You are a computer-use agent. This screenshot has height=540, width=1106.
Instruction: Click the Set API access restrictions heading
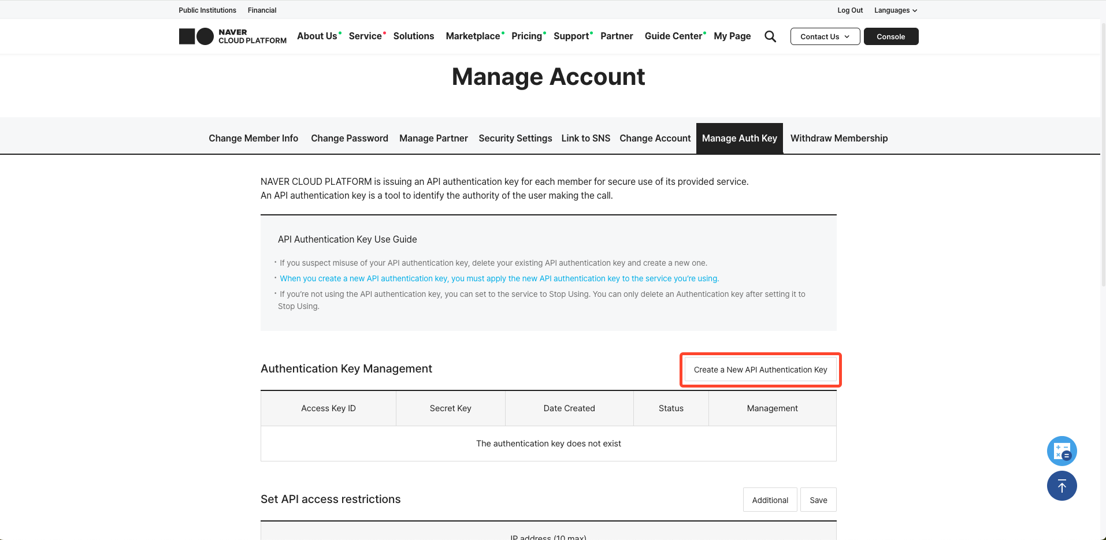(x=331, y=499)
